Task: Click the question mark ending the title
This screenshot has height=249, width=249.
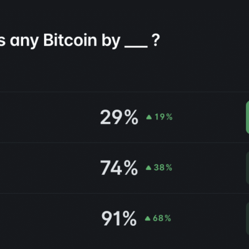Action: [x=156, y=40]
